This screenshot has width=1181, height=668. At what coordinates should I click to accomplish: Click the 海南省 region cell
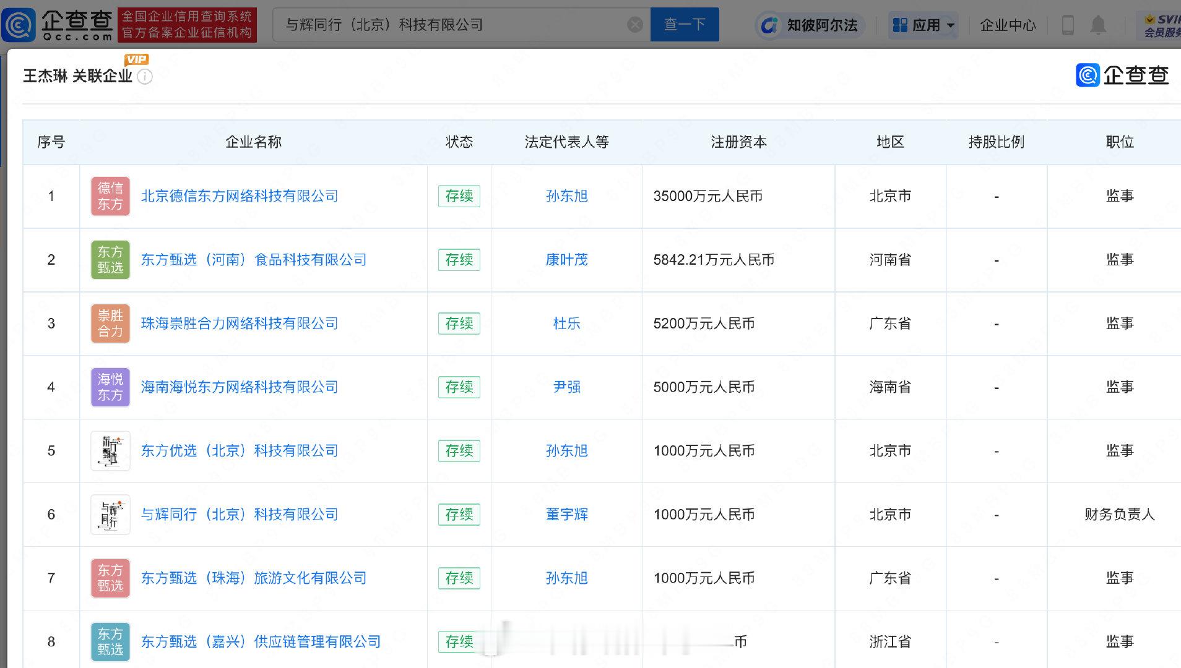pyautogui.click(x=890, y=387)
